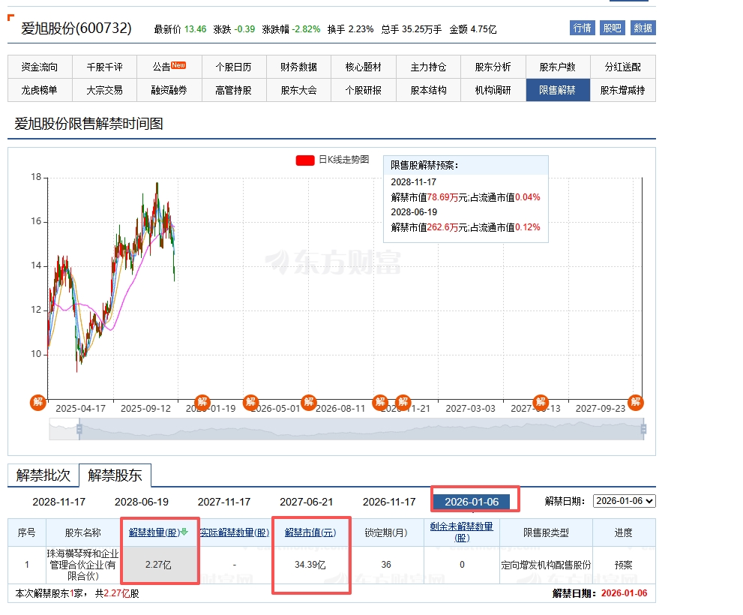Click the 2028-11-17 entry in 限售股解禁预案 box
Image resolution: width=743 pixels, height=615 pixels.
pyautogui.click(x=413, y=182)
